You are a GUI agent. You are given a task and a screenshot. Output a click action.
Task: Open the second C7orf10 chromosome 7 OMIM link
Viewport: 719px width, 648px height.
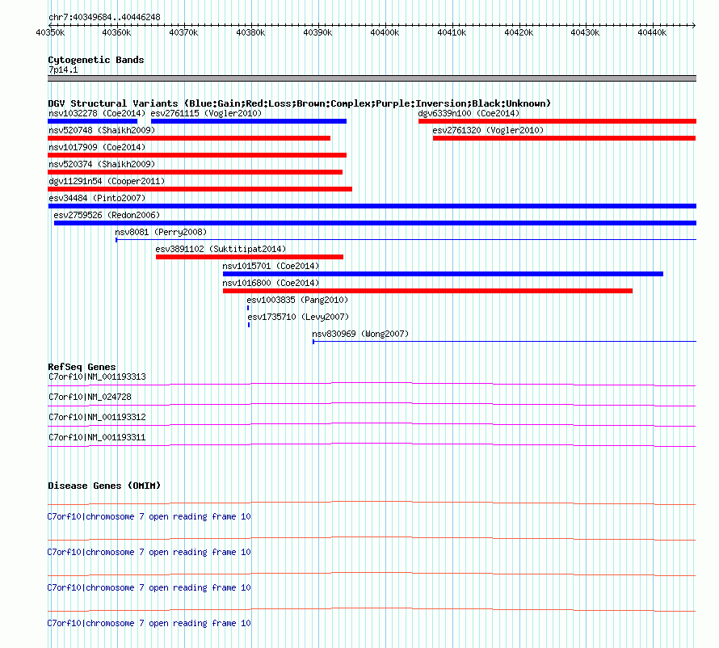click(149, 552)
